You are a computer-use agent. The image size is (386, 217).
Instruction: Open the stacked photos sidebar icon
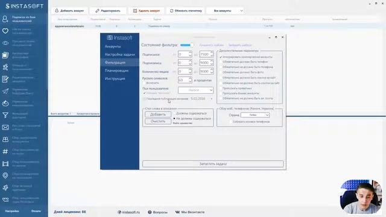5,55
